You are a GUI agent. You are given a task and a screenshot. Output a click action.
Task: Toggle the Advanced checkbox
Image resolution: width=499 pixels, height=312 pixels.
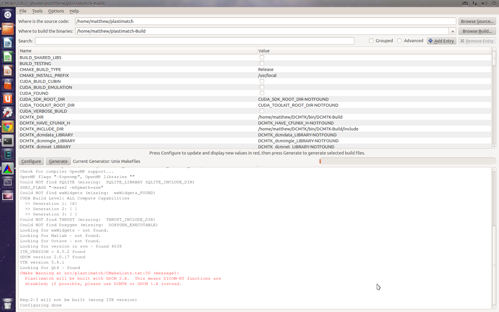pos(400,41)
